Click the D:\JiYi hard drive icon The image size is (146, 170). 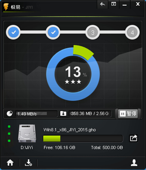(x=27, y=133)
